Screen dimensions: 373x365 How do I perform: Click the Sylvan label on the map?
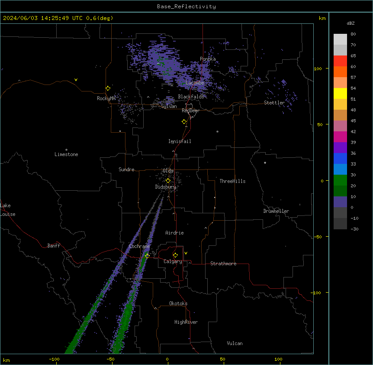pos(169,106)
